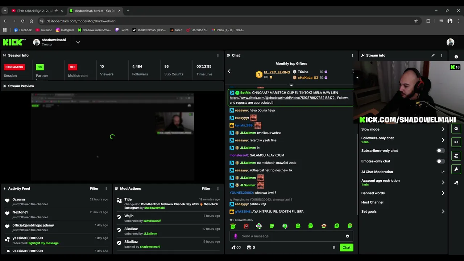The height and width of the screenshot is (261, 464).
Task: Go to previous top gifters with left arrow
Action: coord(229,71)
